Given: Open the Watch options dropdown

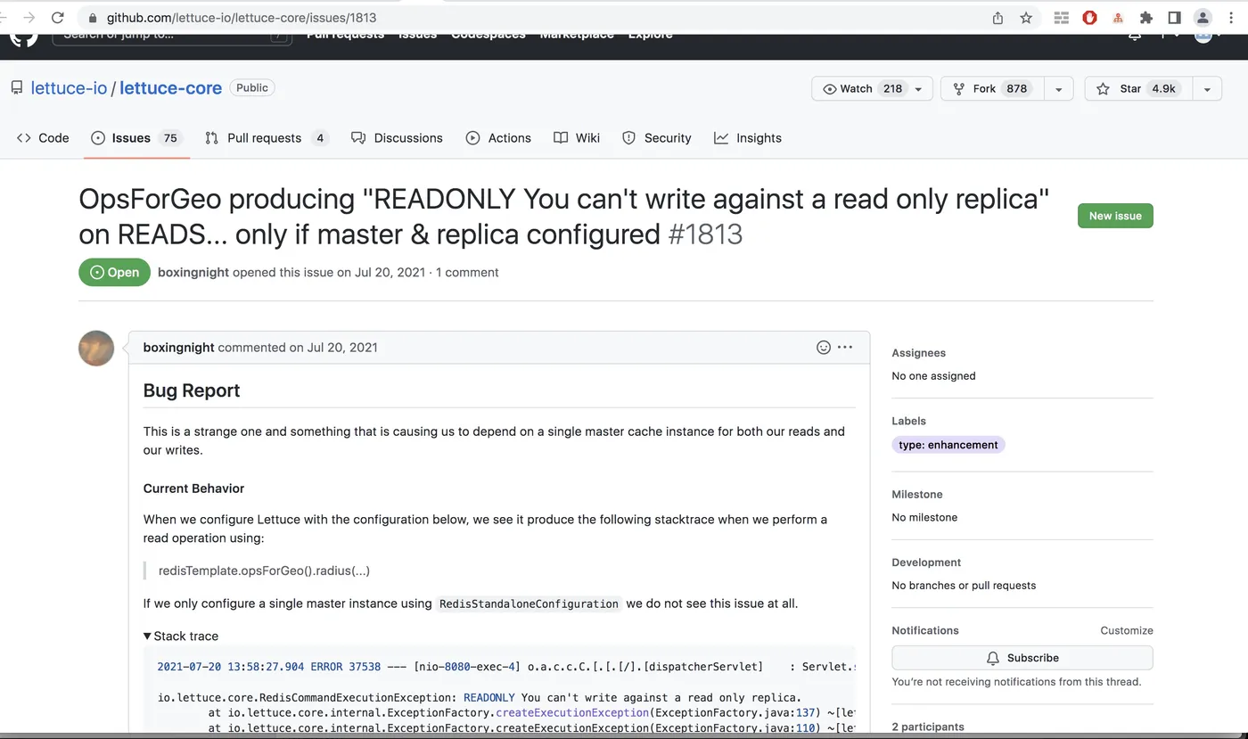Looking at the screenshot, I should [x=917, y=88].
